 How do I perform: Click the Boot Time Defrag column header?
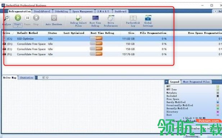click(102, 33)
